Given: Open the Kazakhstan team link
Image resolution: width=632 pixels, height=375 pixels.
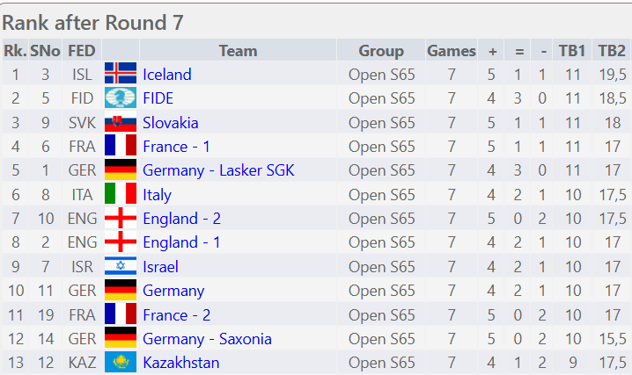Looking at the screenshot, I should click(180, 362).
